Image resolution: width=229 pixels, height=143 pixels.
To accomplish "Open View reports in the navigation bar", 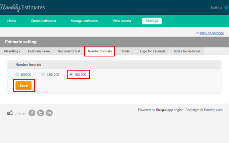I will (122, 21).
